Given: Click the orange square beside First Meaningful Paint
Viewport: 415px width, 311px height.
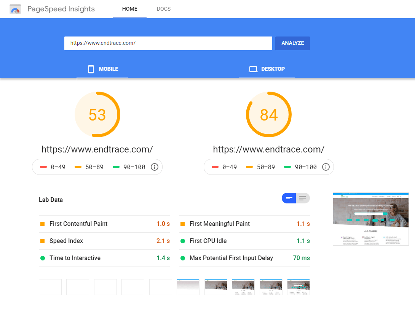Looking at the screenshot, I should (x=182, y=224).
